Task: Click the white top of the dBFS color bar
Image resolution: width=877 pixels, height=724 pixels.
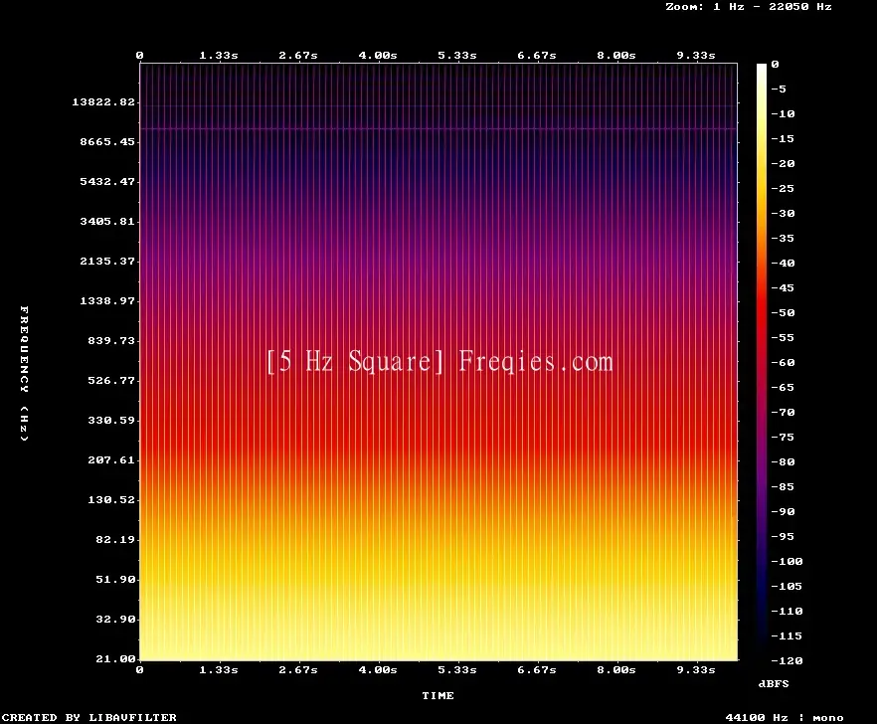Action: click(762, 69)
